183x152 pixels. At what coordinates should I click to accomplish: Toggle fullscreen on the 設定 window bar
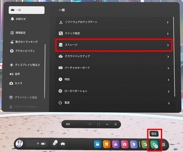pyautogui.click(x=99, y=124)
